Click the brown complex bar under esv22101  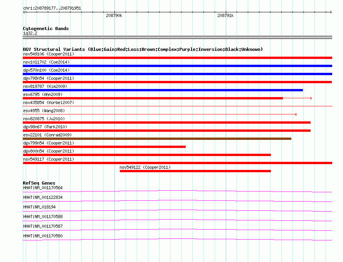(157, 139)
